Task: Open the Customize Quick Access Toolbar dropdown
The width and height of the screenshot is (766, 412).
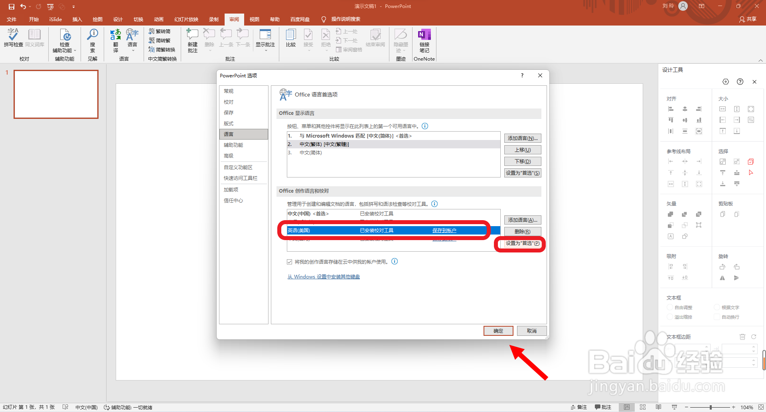Action: (x=74, y=6)
